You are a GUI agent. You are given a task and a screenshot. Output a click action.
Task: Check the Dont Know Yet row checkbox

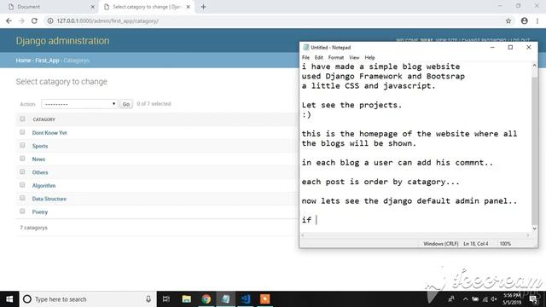coord(22,132)
